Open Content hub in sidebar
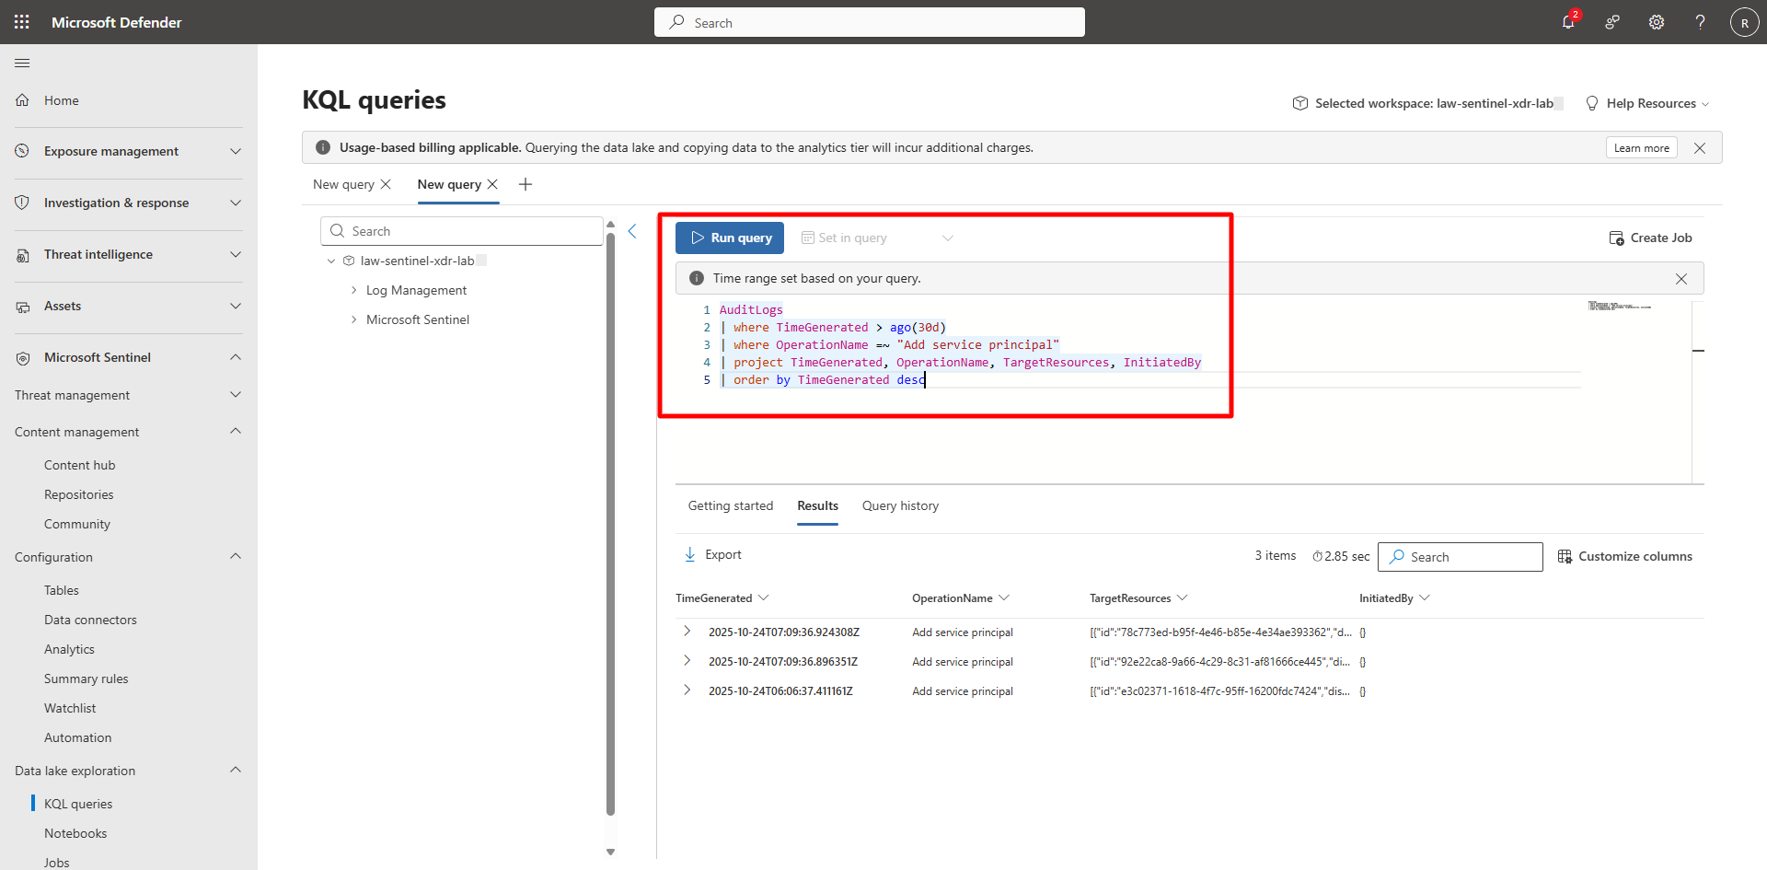 (80, 465)
